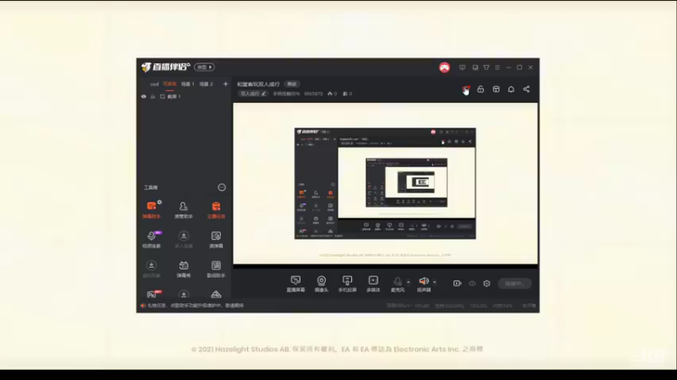Add multimedia source 多媒体
The image size is (677, 380).
tap(373, 284)
